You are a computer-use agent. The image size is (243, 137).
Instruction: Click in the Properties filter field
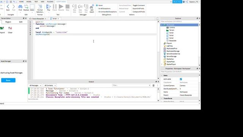click(179, 72)
